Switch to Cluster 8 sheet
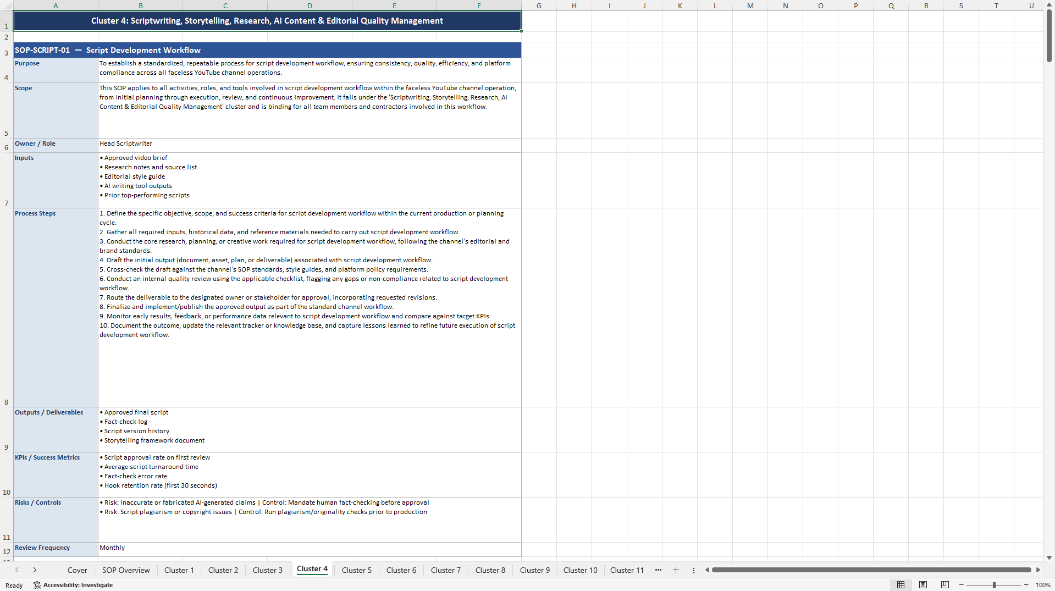The image size is (1055, 591). (490, 570)
